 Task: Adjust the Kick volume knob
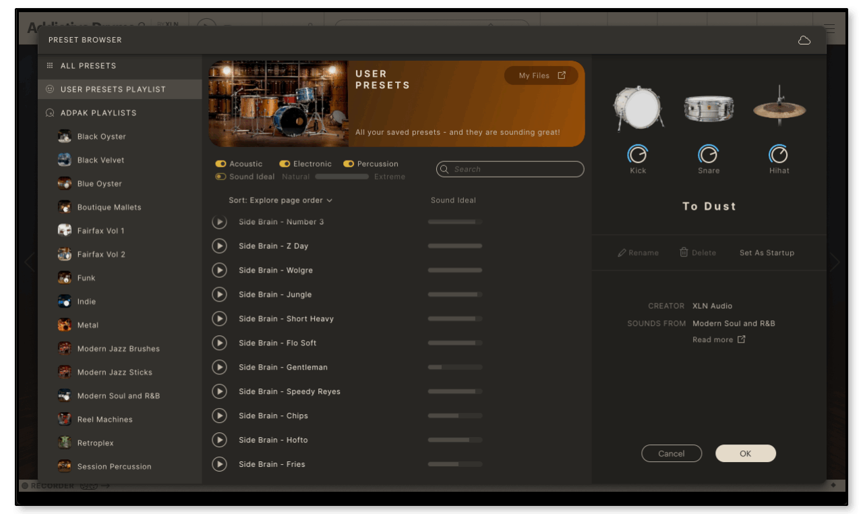tap(638, 154)
